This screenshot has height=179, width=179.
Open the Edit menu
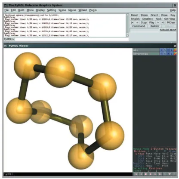(x=13, y=10)
